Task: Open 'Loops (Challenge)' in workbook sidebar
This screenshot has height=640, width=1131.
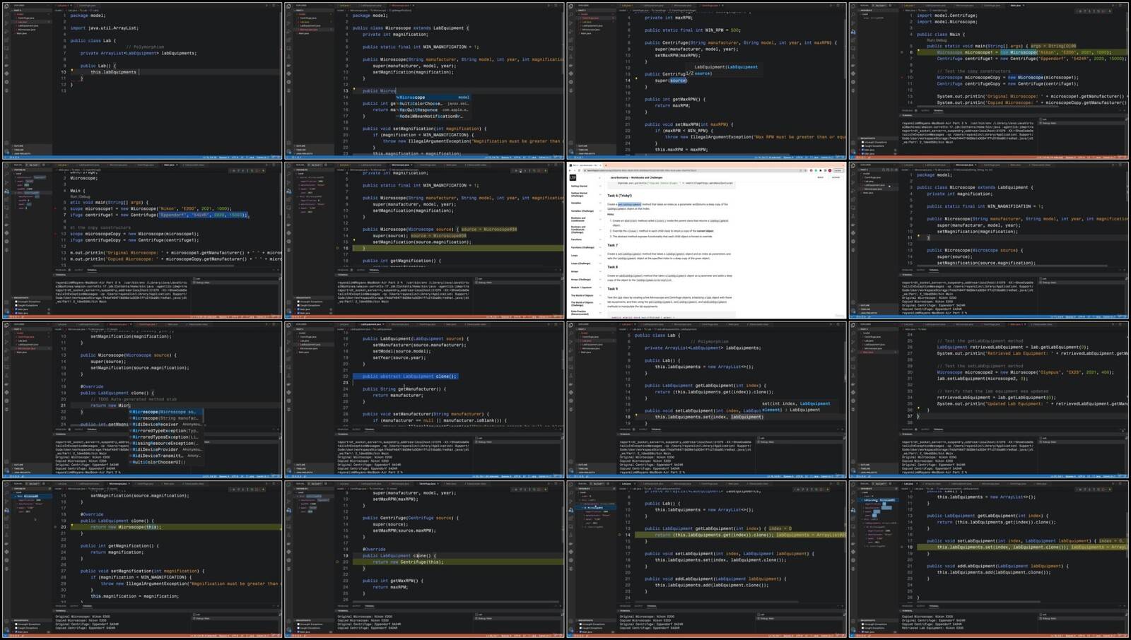Action: [x=580, y=263]
